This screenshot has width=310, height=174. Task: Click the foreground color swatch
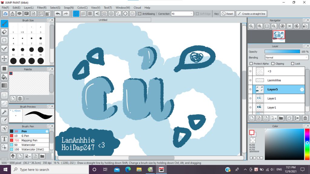[252, 132]
